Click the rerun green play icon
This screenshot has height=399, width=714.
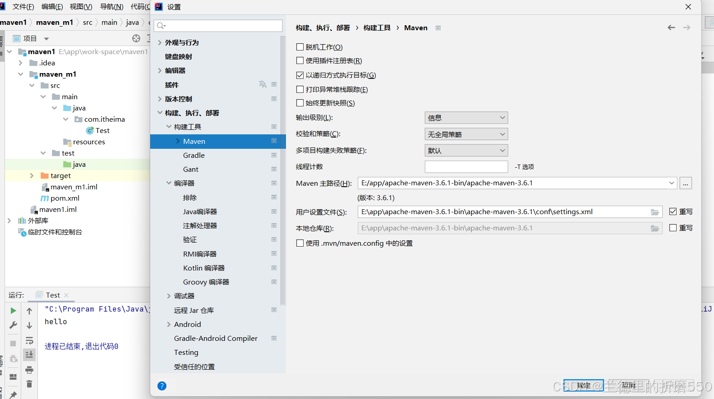click(x=13, y=311)
